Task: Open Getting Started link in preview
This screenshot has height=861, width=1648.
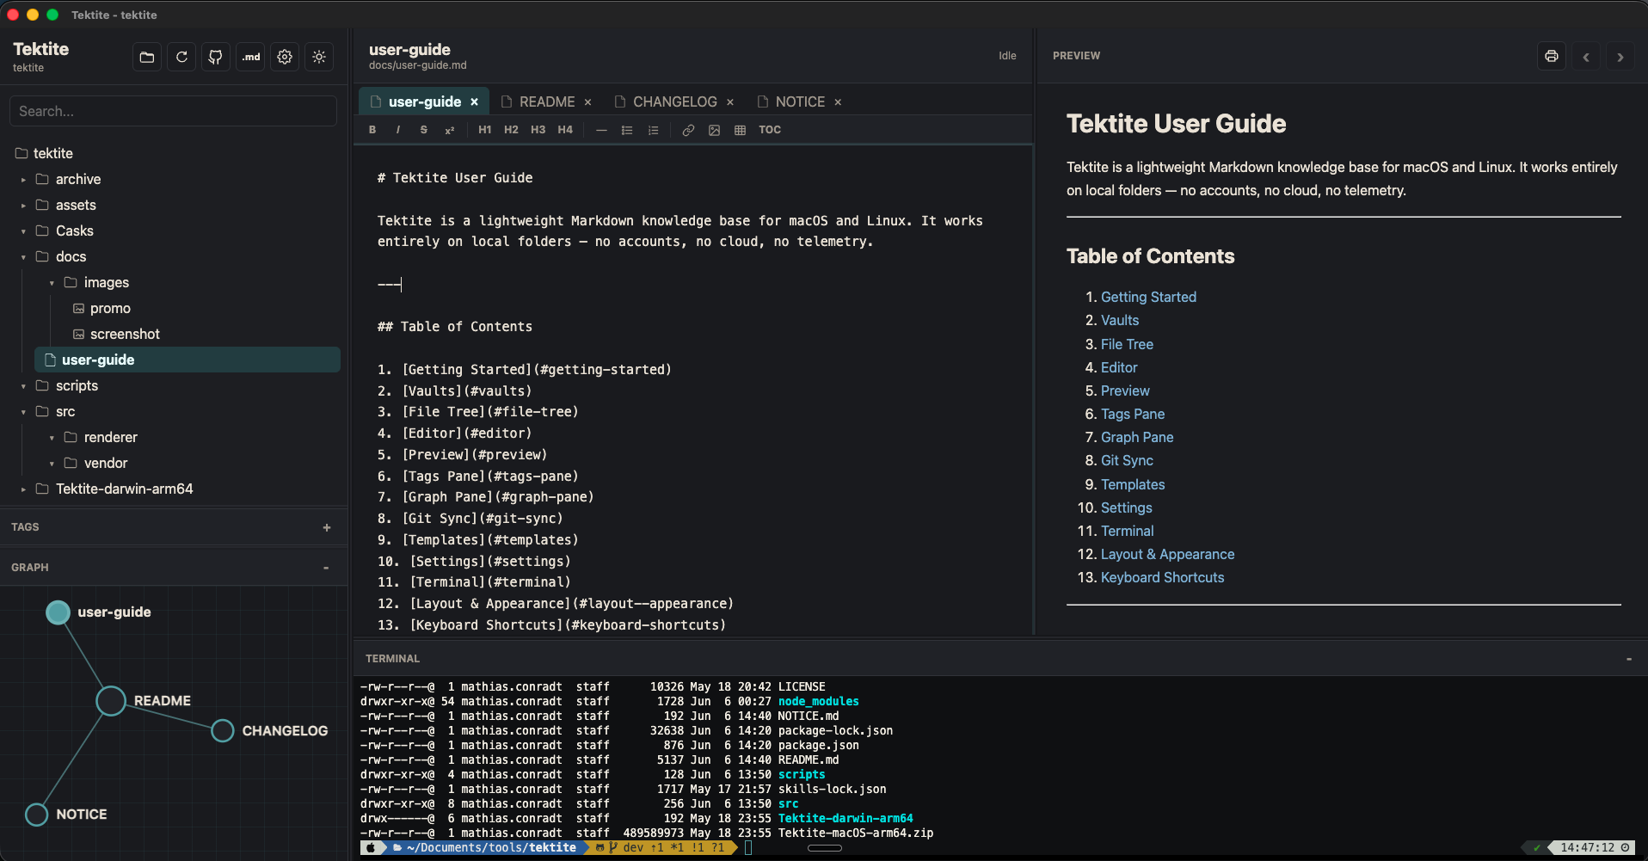Action: [x=1148, y=297]
